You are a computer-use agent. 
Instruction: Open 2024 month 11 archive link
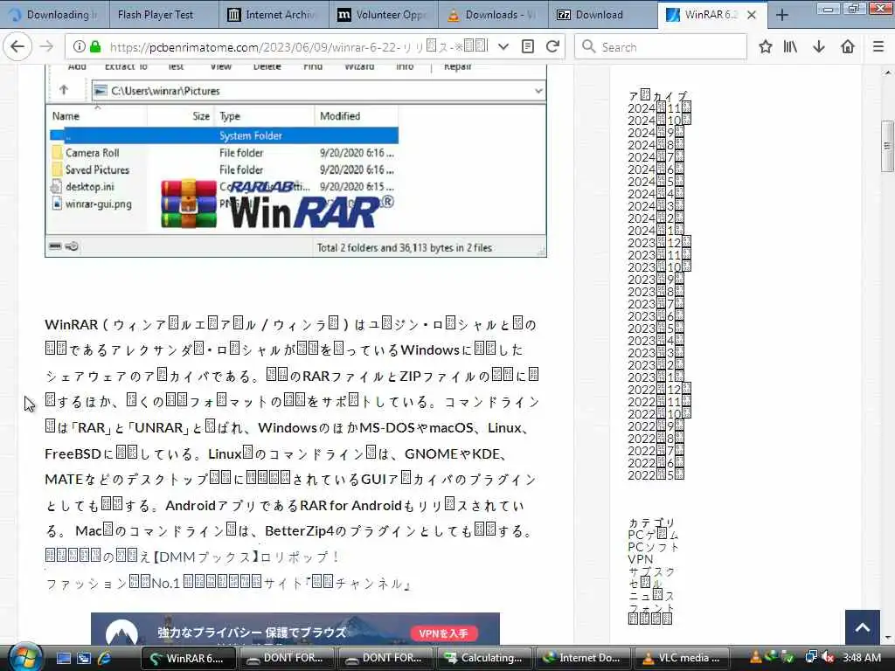click(x=659, y=108)
